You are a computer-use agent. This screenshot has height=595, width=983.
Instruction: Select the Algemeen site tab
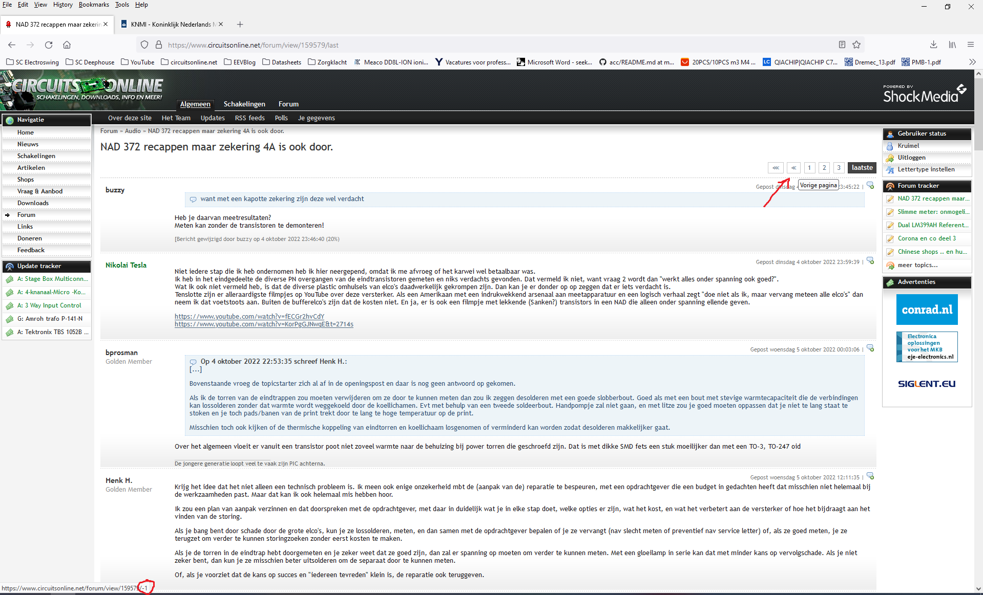point(195,104)
